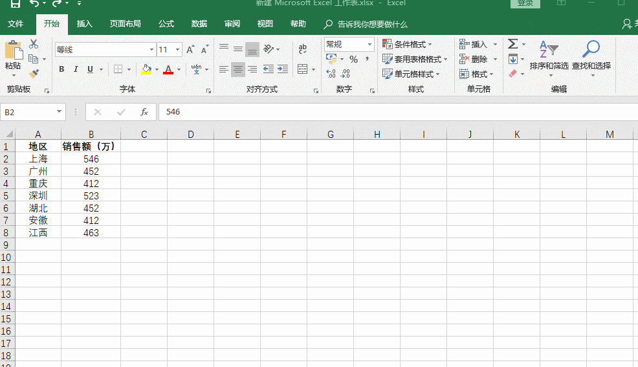Viewport: 638px width, 367px height.
Task: Open the 数据 ribbon tab
Action: click(199, 24)
